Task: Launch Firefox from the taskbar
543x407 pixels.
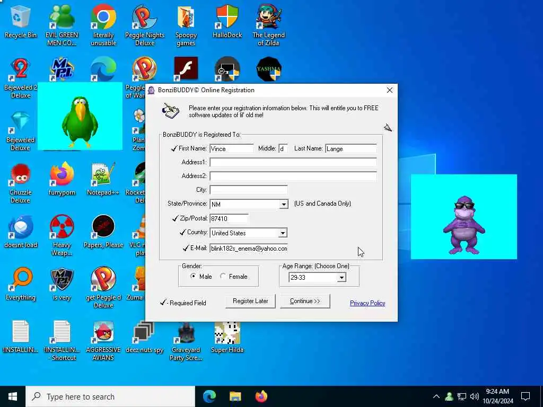Action: tap(261, 396)
